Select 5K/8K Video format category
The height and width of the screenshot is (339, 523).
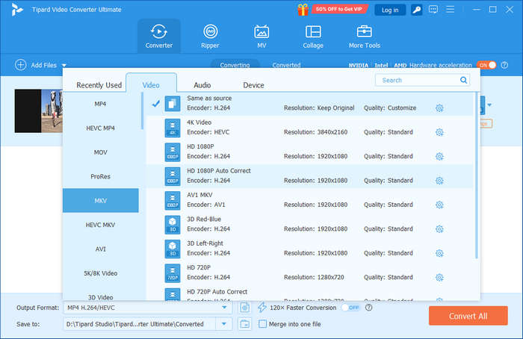tap(100, 273)
